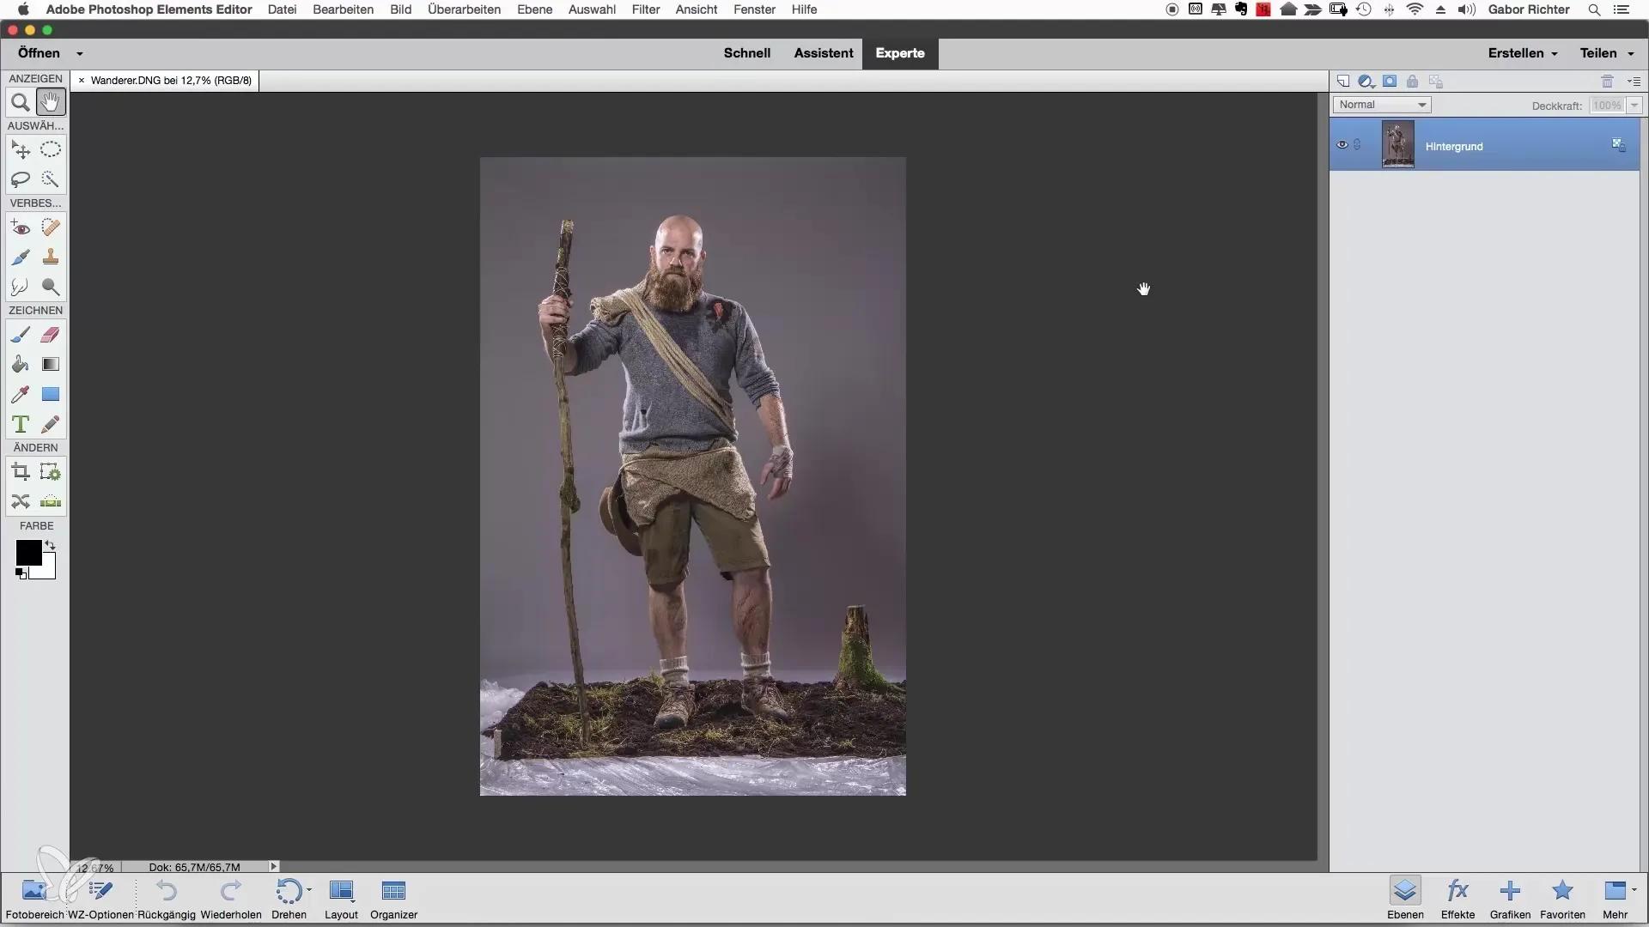Open the Überarbeiten menu
Screen dimensions: 1649x927
pos(464,9)
